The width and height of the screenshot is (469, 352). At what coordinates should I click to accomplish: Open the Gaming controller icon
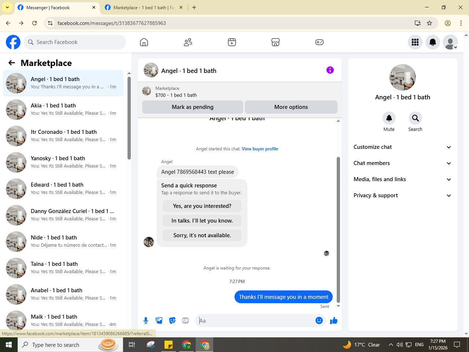click(x=320, y=42)
